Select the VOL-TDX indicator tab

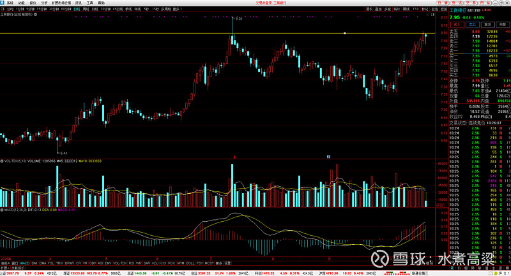(120, 263)
